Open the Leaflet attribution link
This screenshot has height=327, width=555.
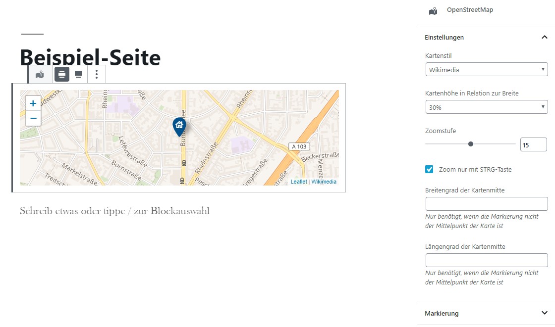[299, 182]
